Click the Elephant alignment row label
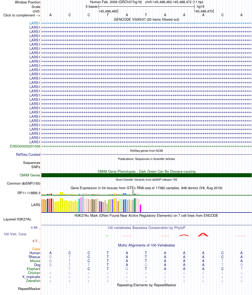The height and width of the screenshot is (295, 252). (33, 269)
